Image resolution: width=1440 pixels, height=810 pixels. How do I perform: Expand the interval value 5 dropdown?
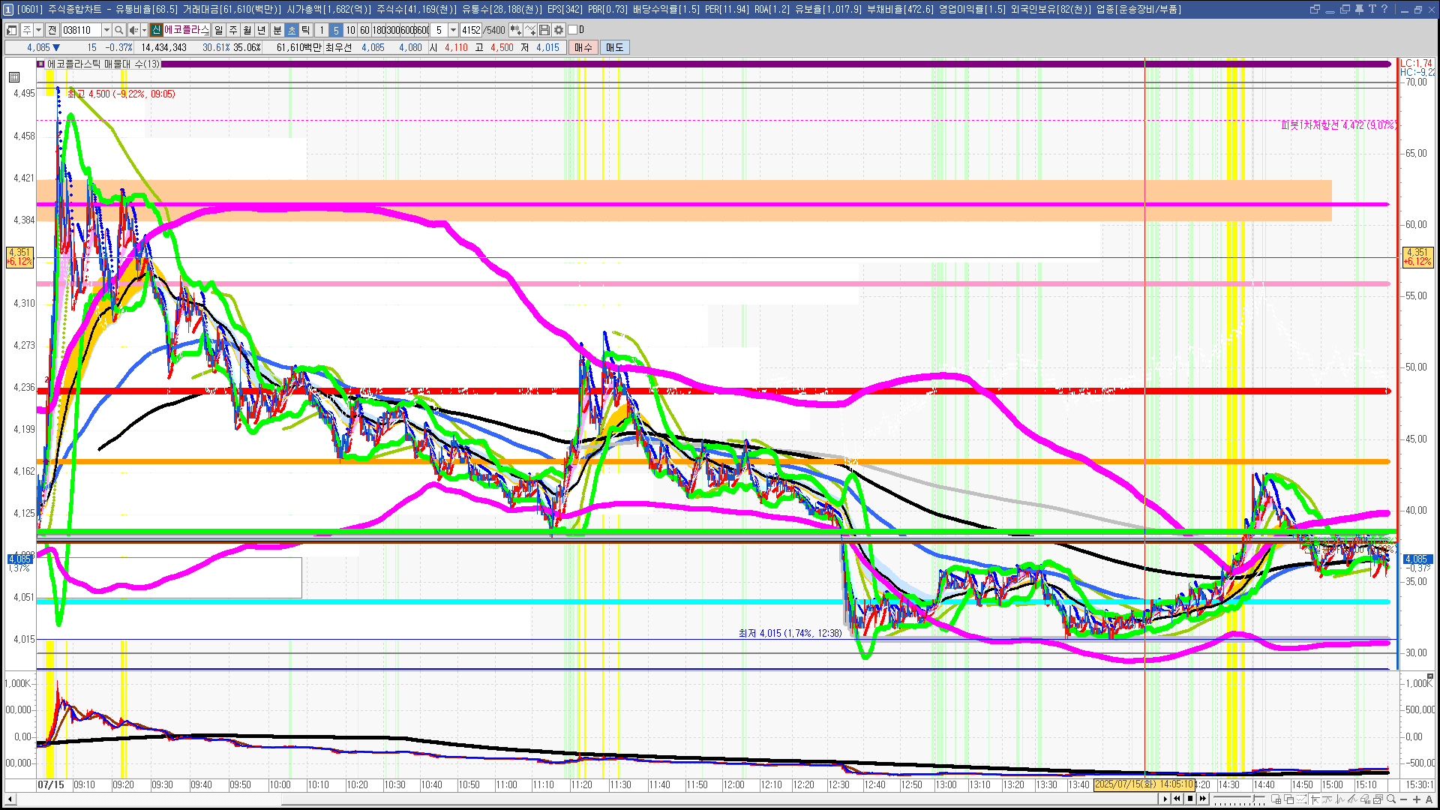pyautogui.click(x=453, y=30)
